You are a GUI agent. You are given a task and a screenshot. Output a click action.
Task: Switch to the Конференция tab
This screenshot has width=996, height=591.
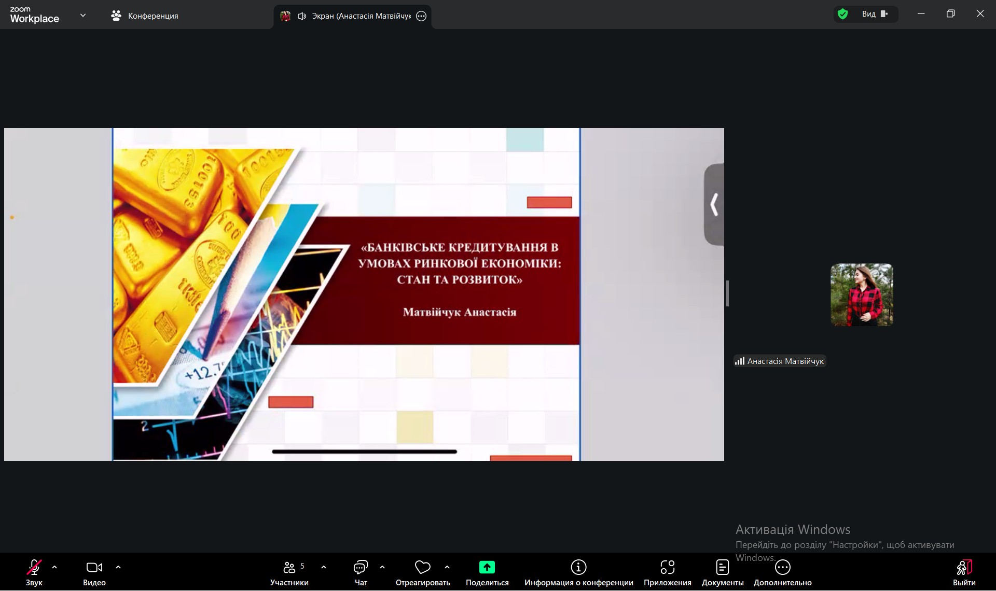145,16
